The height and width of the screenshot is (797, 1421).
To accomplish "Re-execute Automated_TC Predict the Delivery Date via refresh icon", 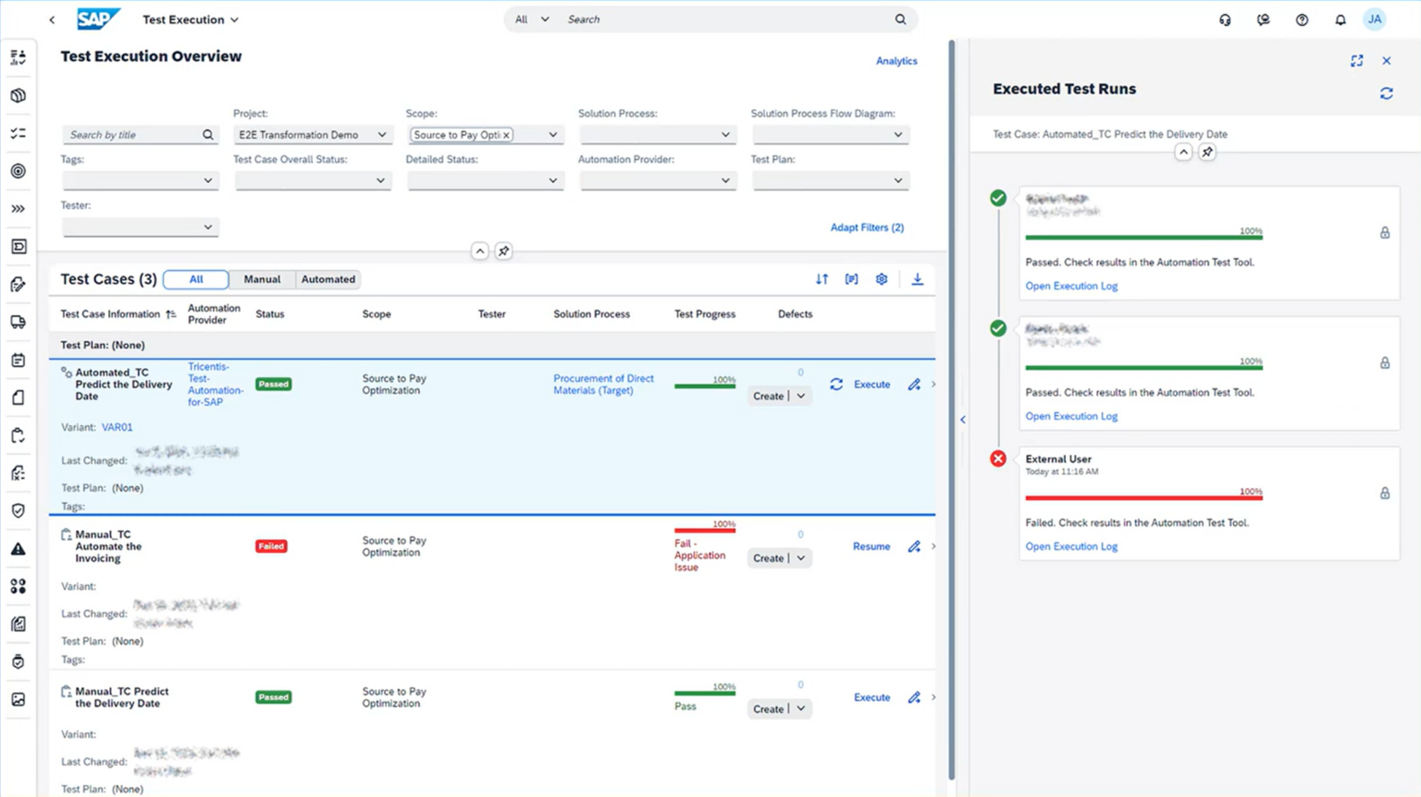I will [838, 384].
